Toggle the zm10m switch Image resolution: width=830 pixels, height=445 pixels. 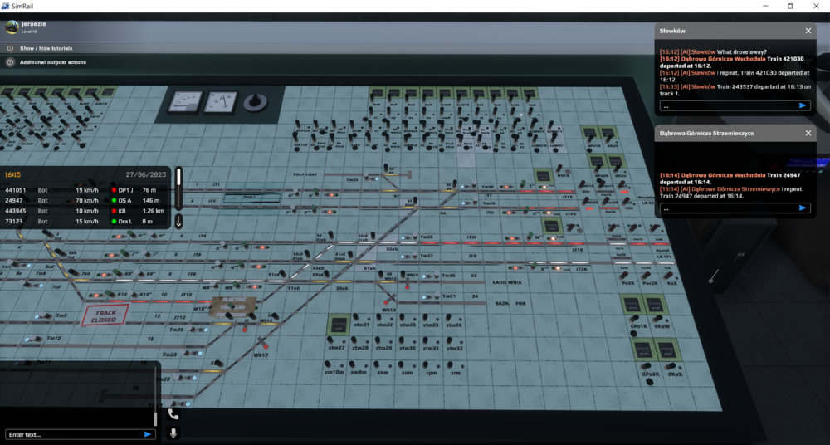point(327,364)
